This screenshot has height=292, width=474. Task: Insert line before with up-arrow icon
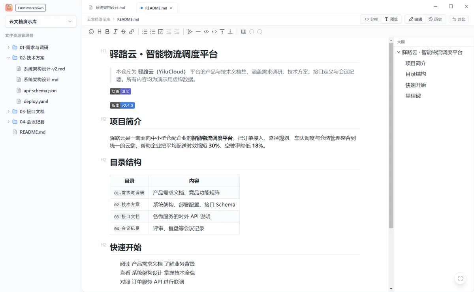[x=222, y=32]
